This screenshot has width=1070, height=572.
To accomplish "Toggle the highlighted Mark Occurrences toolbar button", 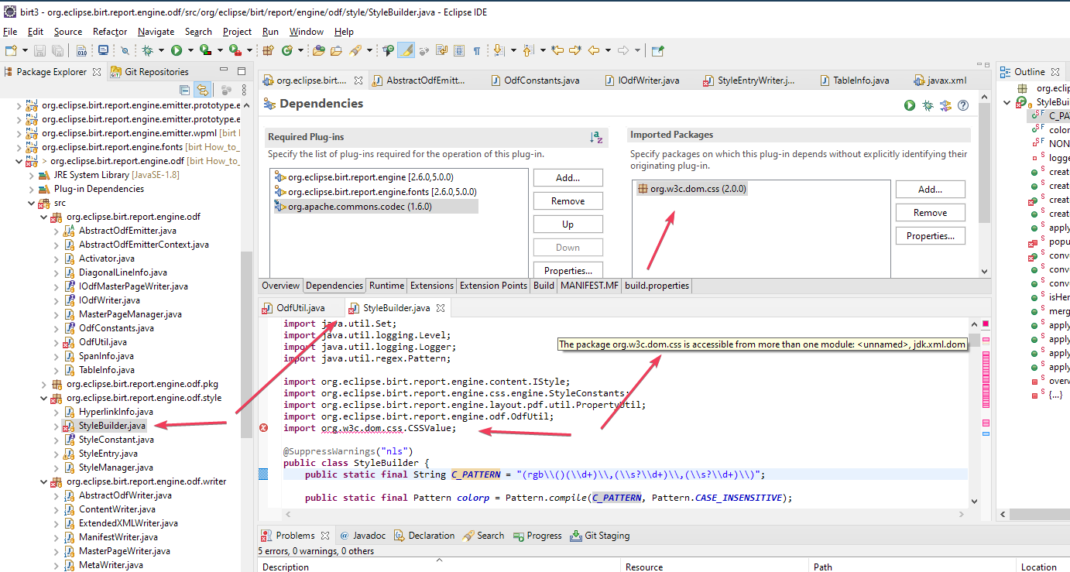I will tap(406, 50).
